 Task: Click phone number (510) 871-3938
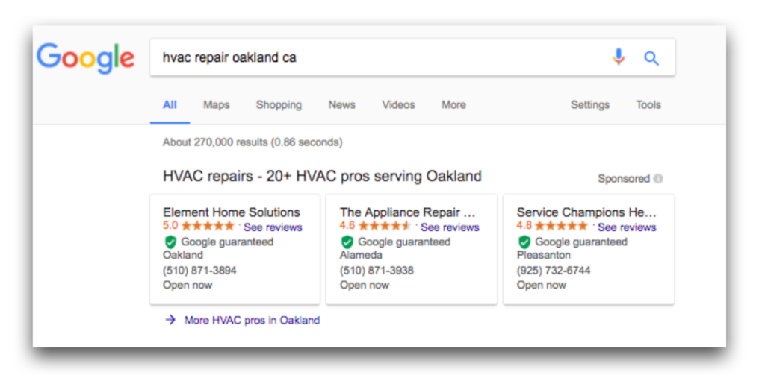coord(377,271)
